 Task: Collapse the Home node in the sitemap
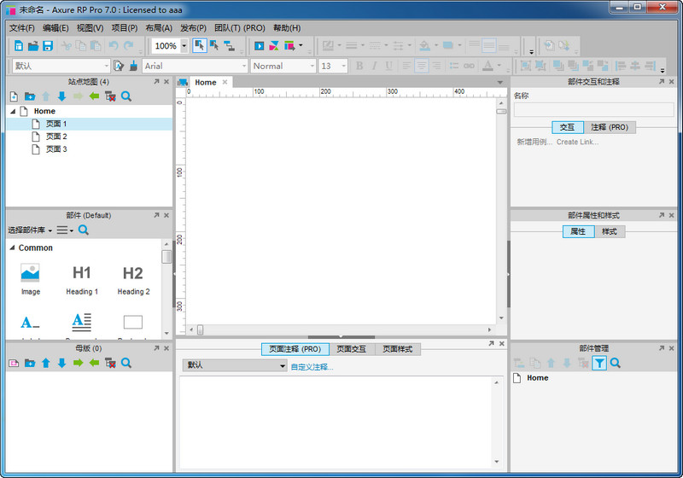pos(13,111)
